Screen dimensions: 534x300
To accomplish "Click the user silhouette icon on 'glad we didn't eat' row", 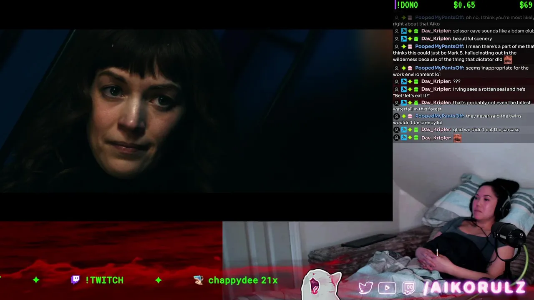I will (x=396, y=130).
